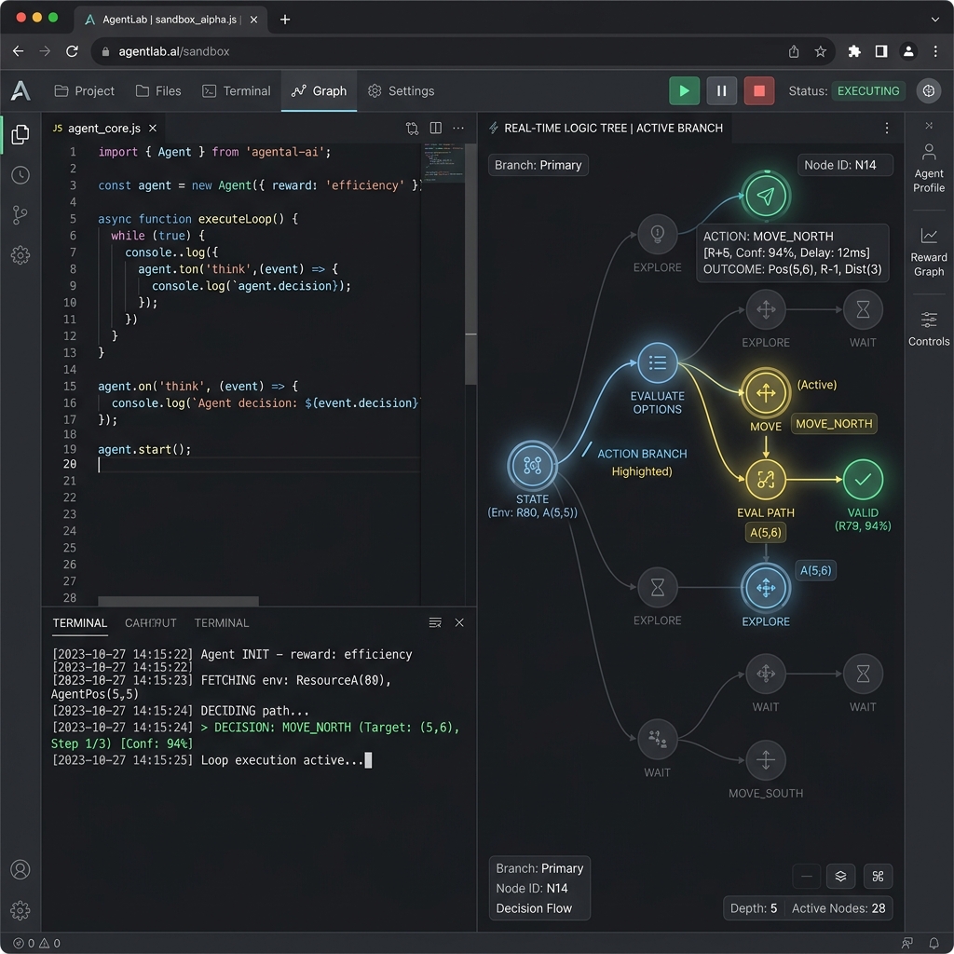Click the clear terminal lines icon

[435, 622]
